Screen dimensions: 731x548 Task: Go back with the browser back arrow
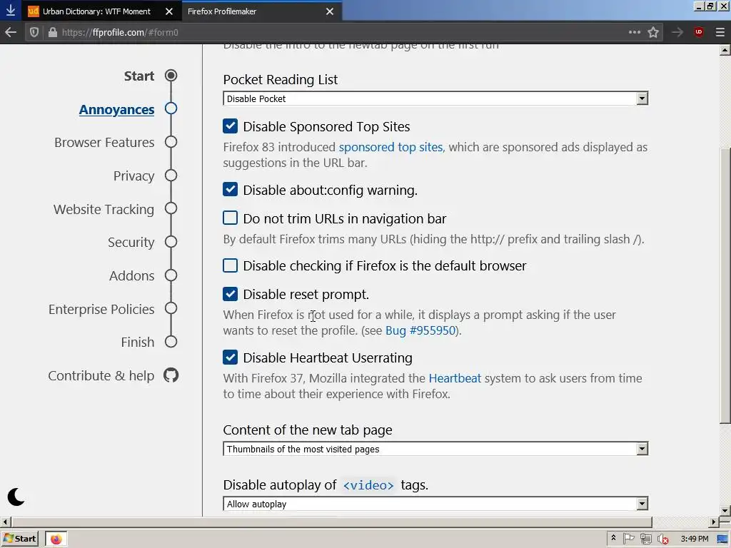pos(10,32)
